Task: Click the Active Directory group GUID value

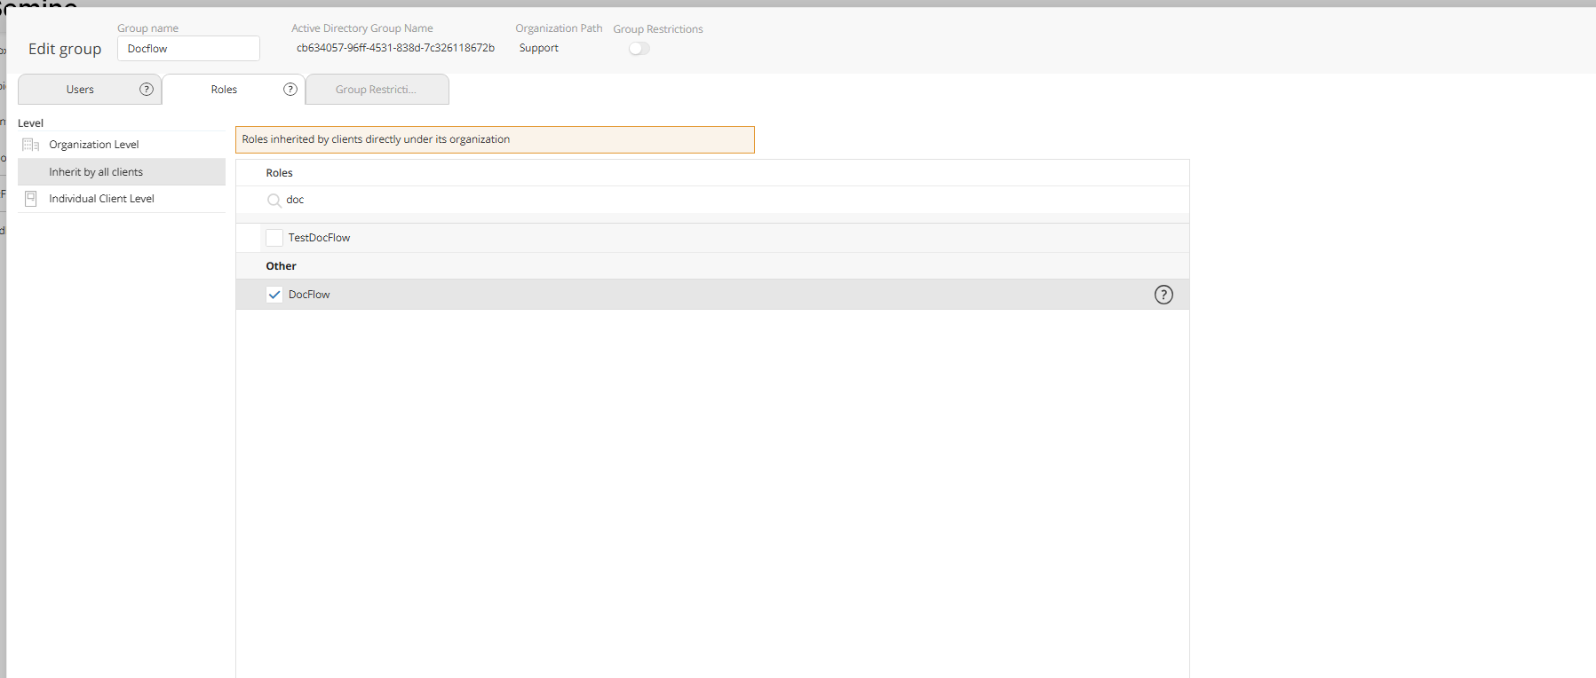Action: click(x=395, y=48)
